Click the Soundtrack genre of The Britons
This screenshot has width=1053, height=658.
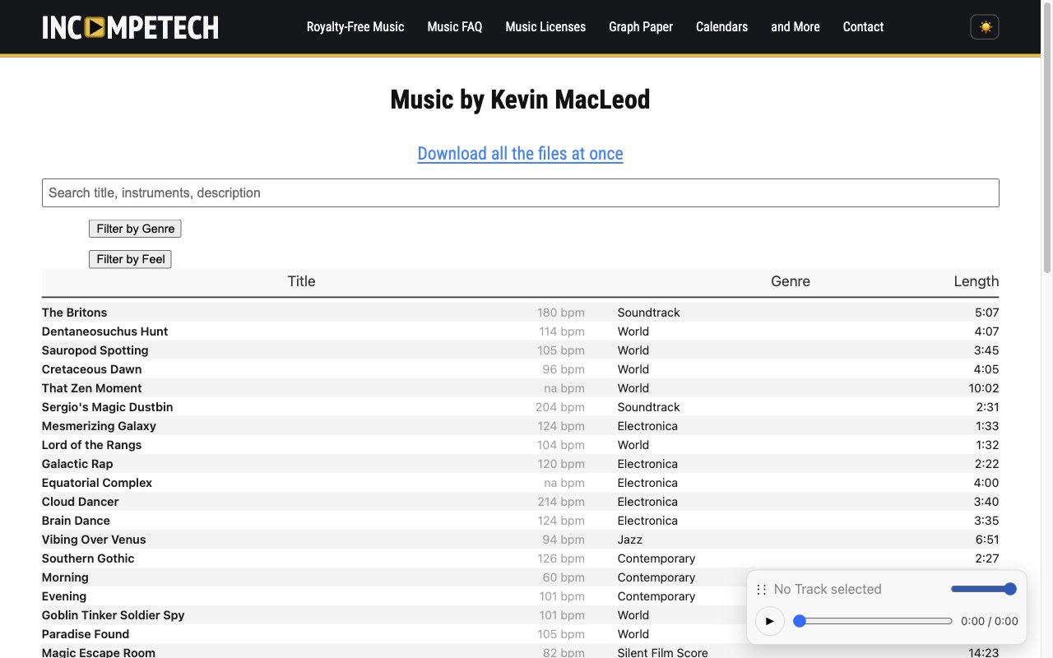[649, 313]
